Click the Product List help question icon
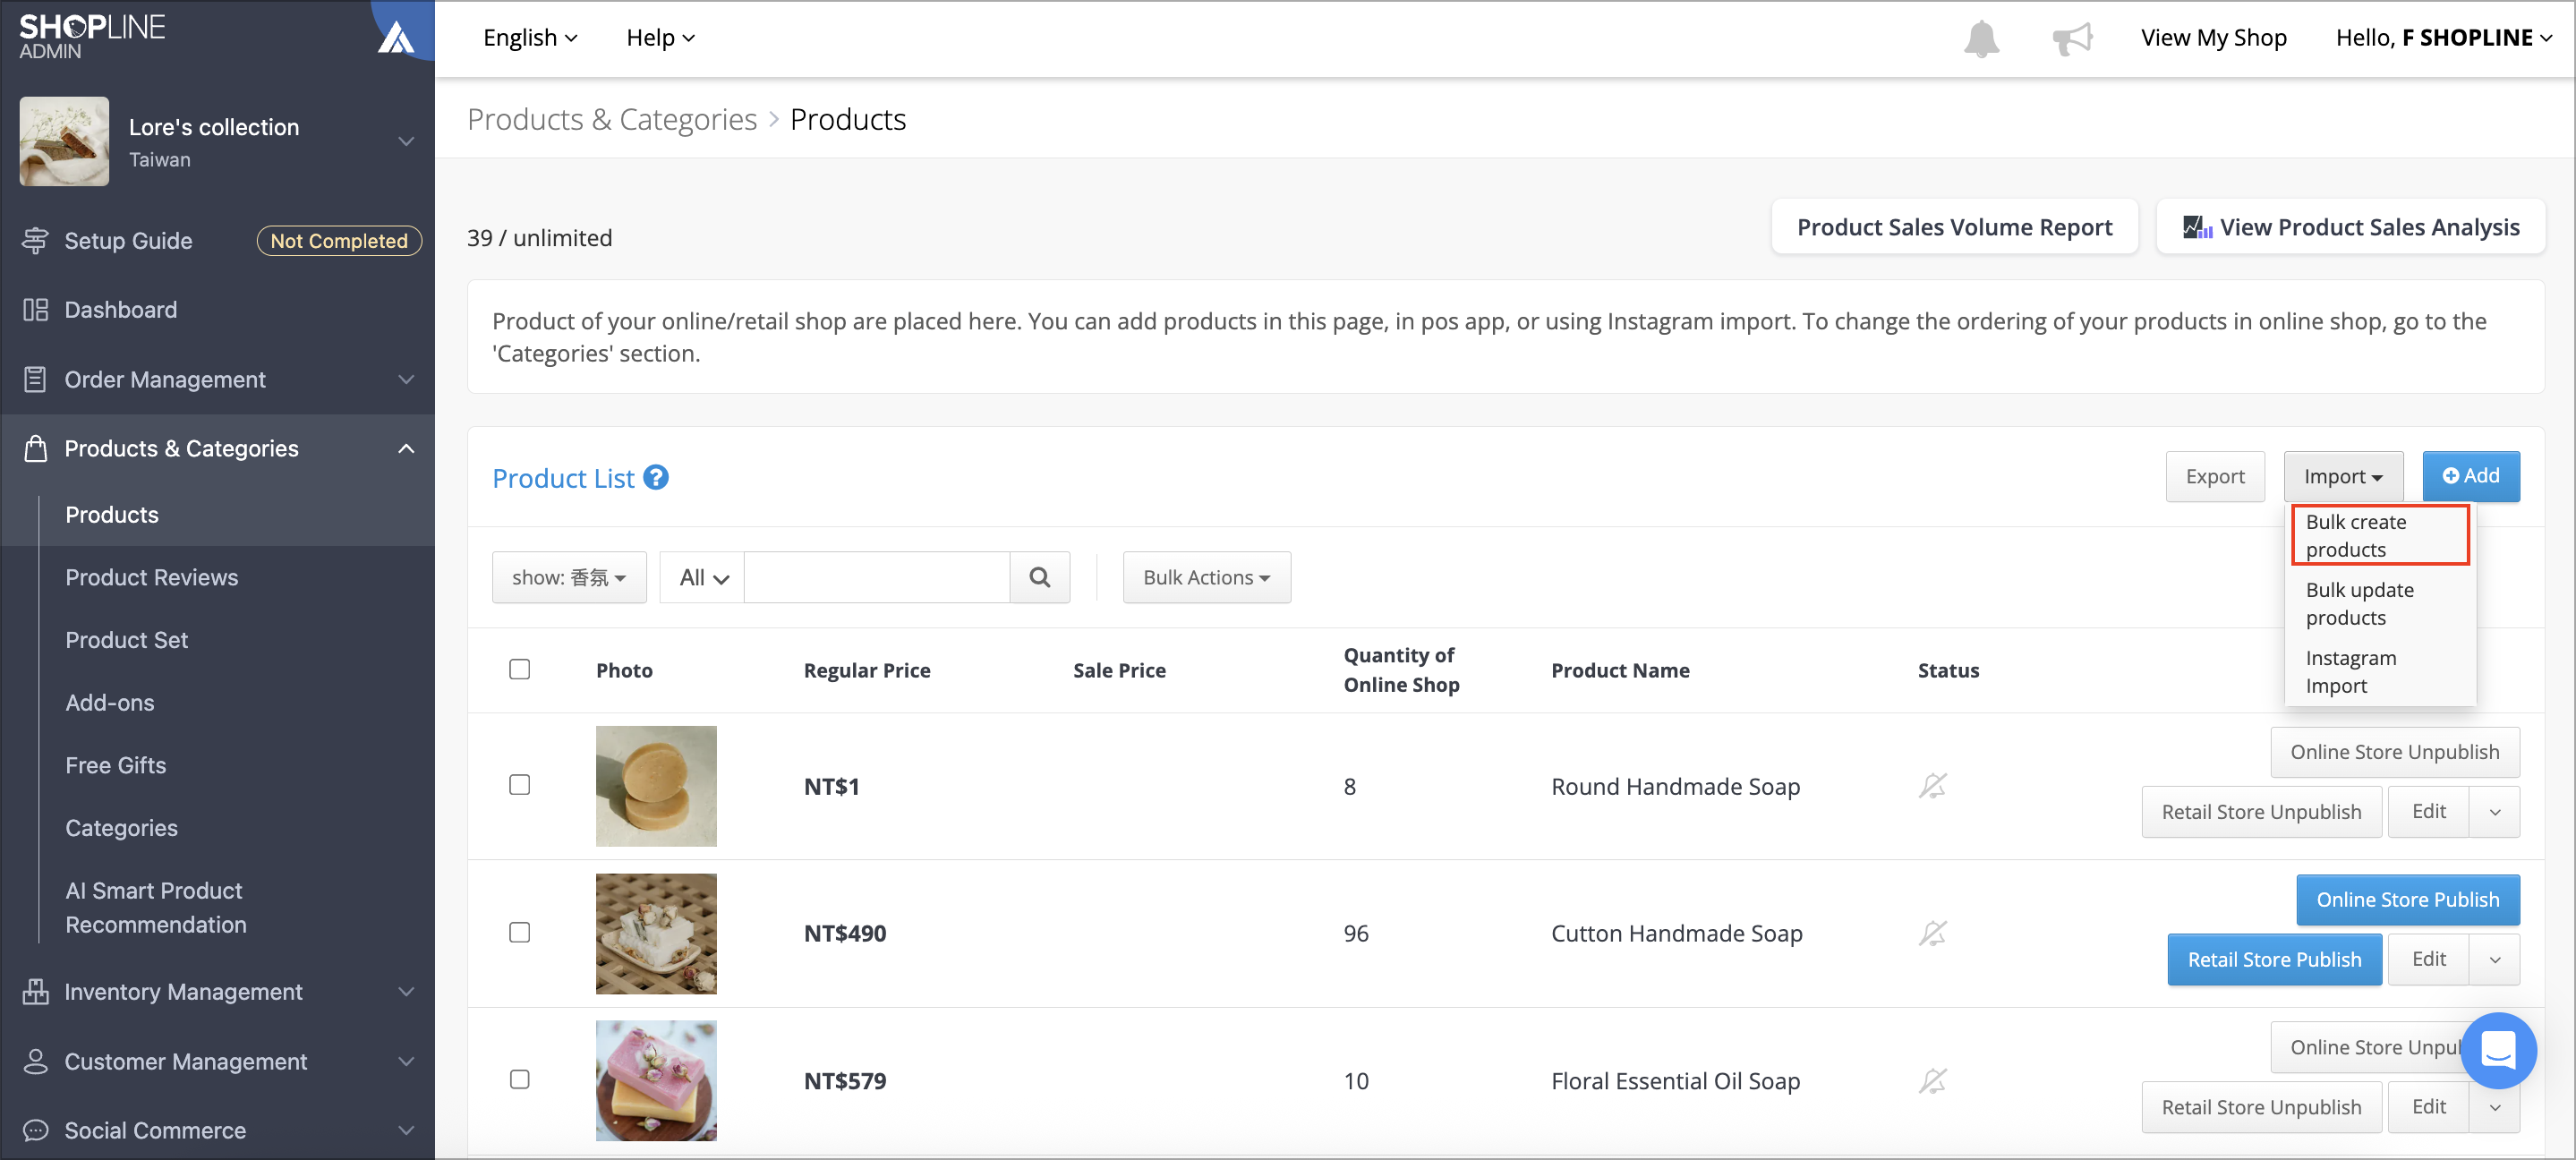The width and height of the screenshot is (2576, 1160). pos(656,477)
